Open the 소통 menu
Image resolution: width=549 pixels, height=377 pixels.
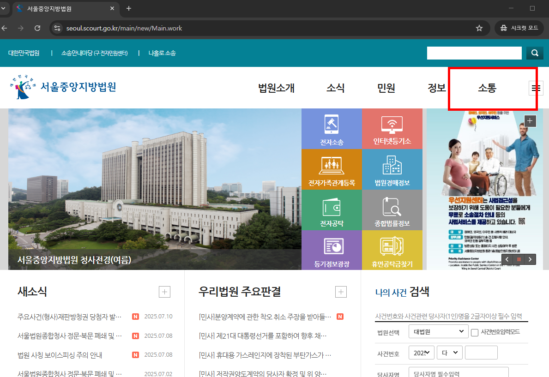pos(487,88)
